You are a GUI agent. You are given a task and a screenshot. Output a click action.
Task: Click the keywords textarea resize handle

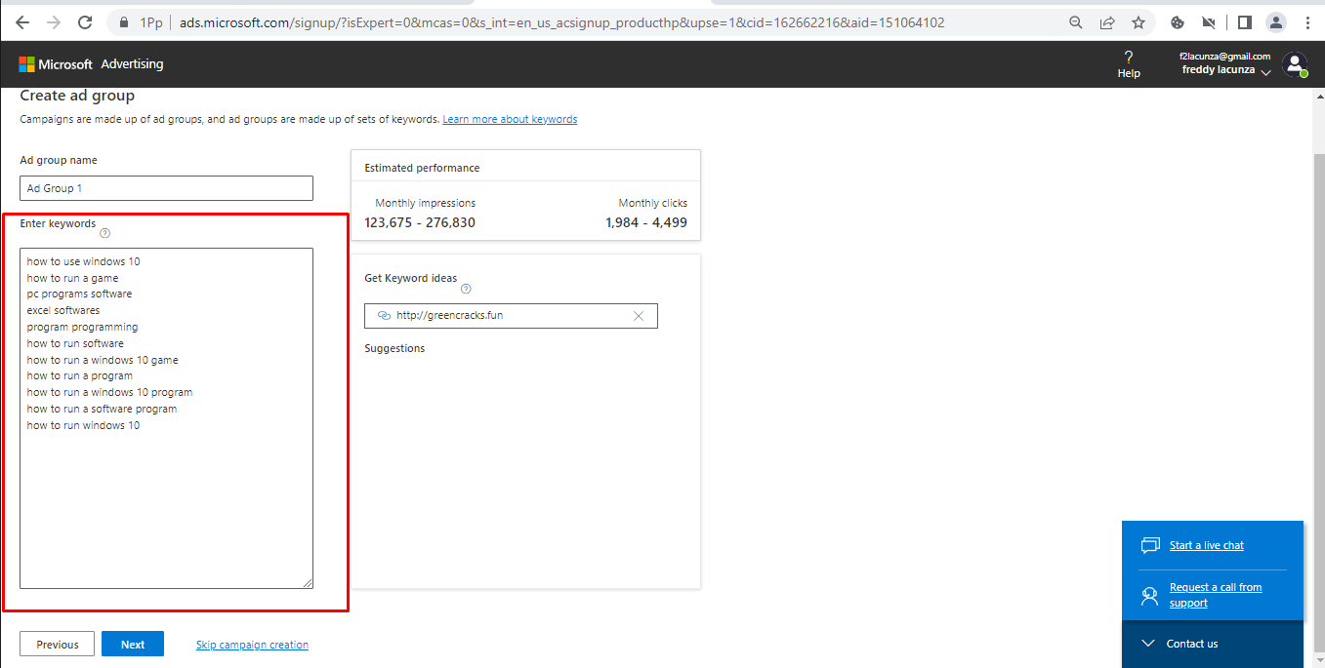pos(308,583)
